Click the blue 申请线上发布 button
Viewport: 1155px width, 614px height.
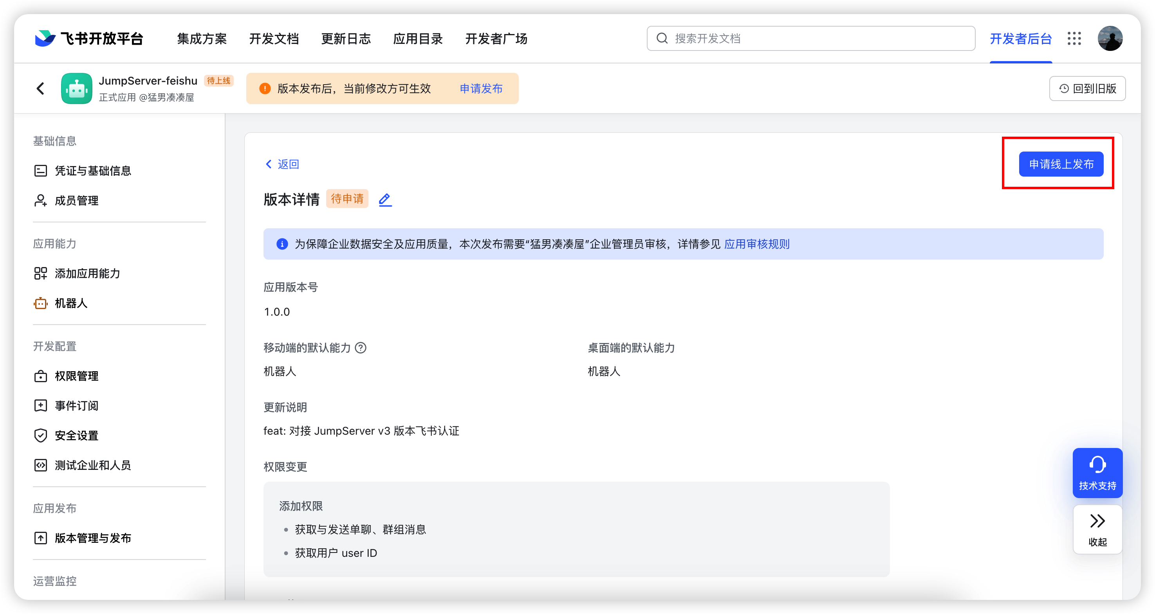point(1061,164)
